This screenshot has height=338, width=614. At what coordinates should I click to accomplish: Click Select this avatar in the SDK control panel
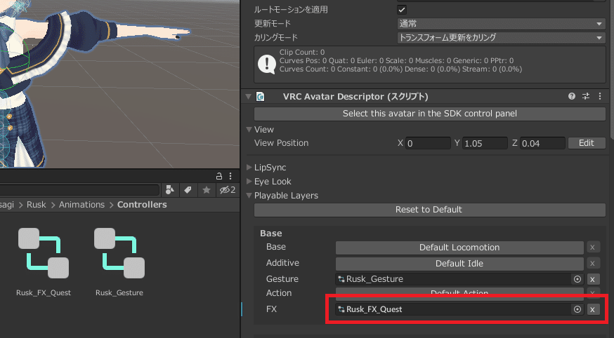pos(429,114)
